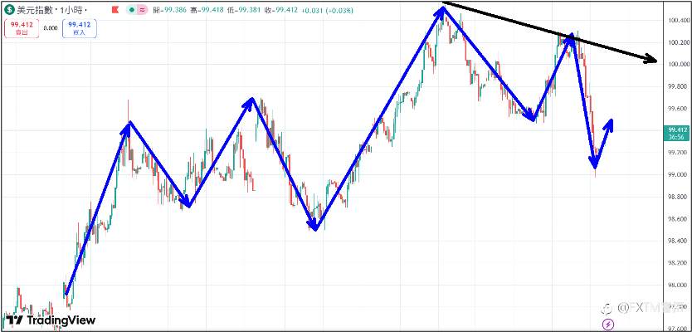Click the 99.200 price scale label
The width and height of the screenshot is (692, 332).
click(679, 153)
